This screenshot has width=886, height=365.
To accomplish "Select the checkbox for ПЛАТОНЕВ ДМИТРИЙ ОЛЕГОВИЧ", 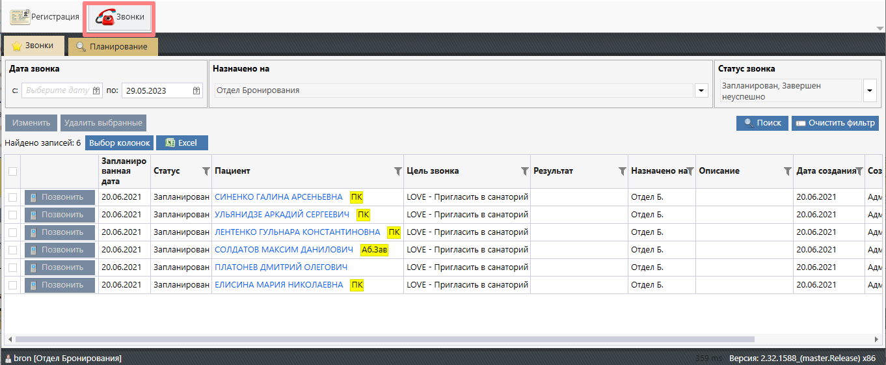I will (12, 267).
